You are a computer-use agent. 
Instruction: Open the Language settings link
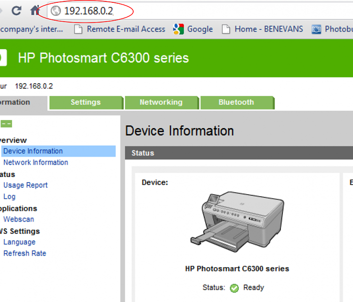coord(19,242)
